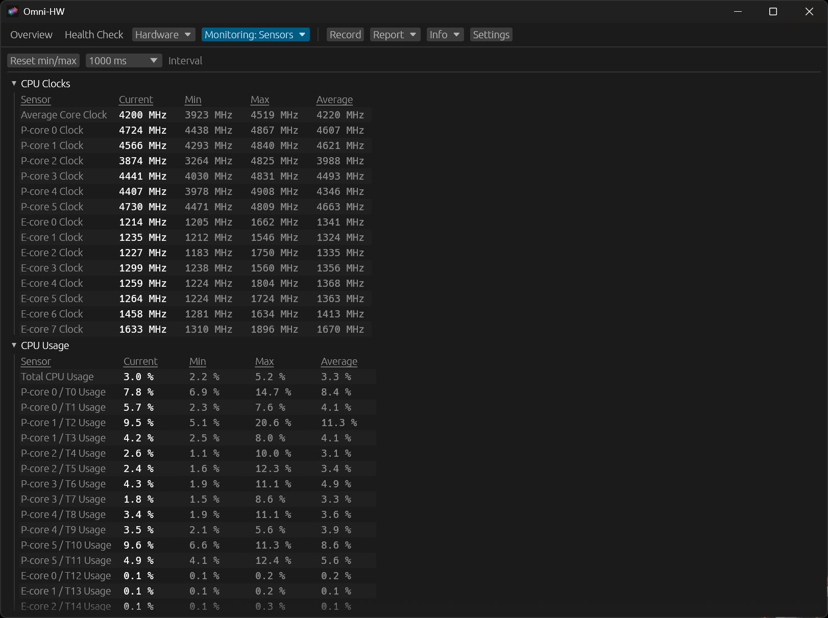The width and height of the screenshot is (828, 618).
Task: Sort CPU Usage by Current column
Action: point(140,361)
